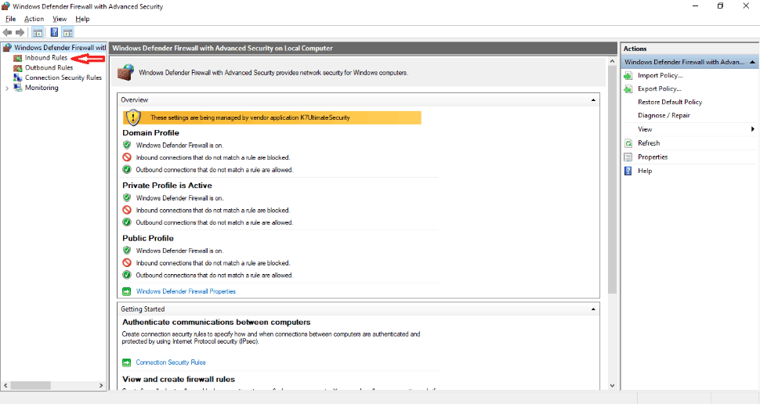The width and height of the screenshot is (760, 404).
Task: Click Properties in the Actions pane
Action: 653,157
